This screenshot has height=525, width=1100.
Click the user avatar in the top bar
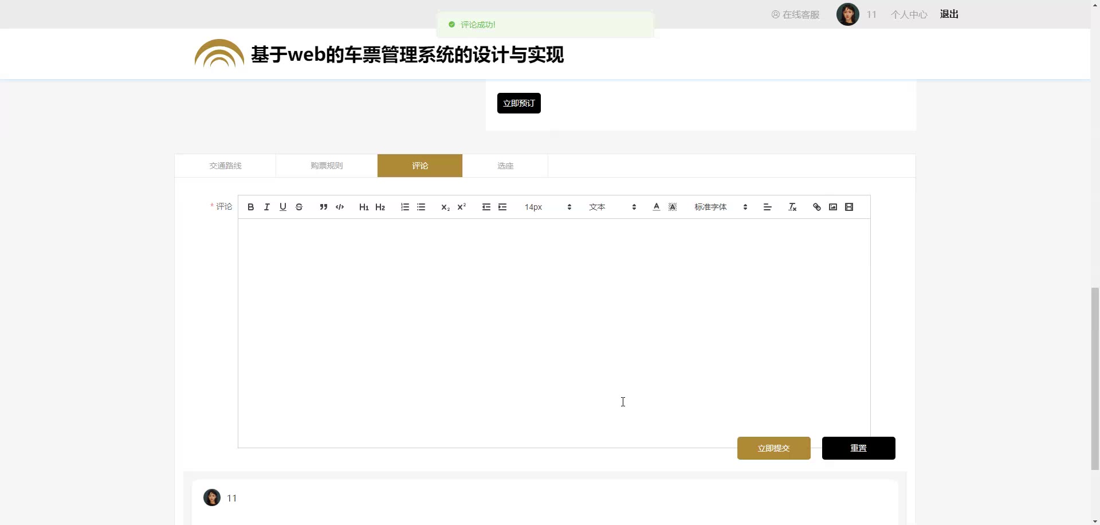[848, 14]
